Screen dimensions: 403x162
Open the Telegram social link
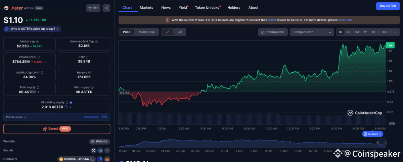(100, 151)
